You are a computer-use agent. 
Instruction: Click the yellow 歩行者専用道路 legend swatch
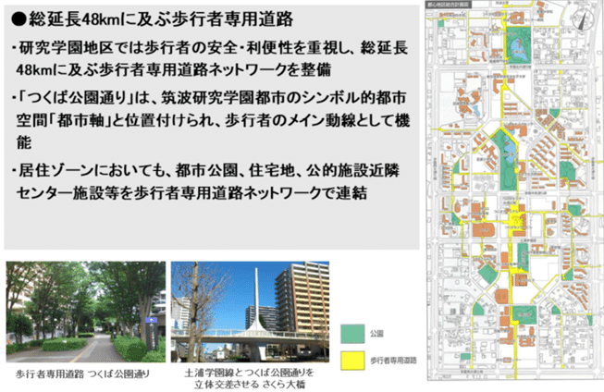pyautogui.click(x=352, y=361)
